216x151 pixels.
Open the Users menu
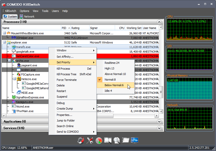click(x=55, y=11)
